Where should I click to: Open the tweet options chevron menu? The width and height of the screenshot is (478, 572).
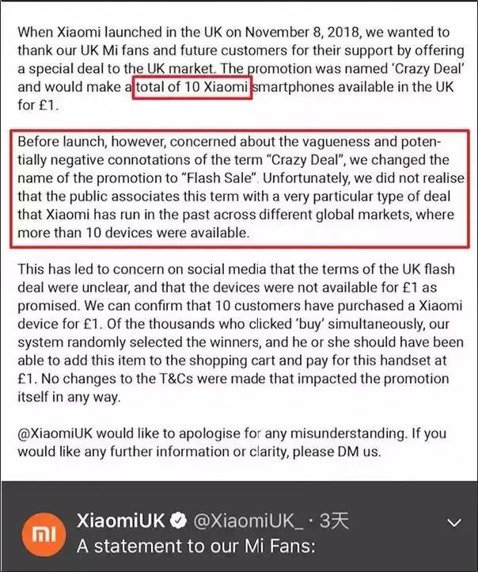click(x=454, y=523)
